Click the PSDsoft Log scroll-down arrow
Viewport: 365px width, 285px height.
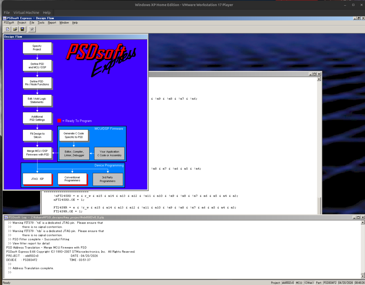click(363, 276)
